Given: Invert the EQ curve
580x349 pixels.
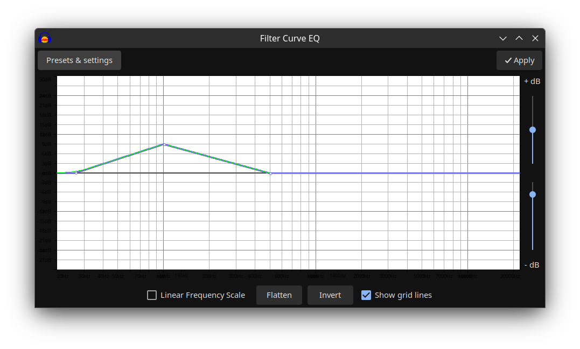Looking at the screenshot, I should pyautogui.click(x=330, y=295).
